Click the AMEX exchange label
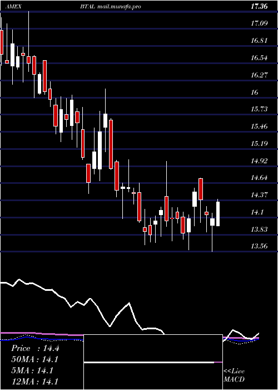 point(13,7)
